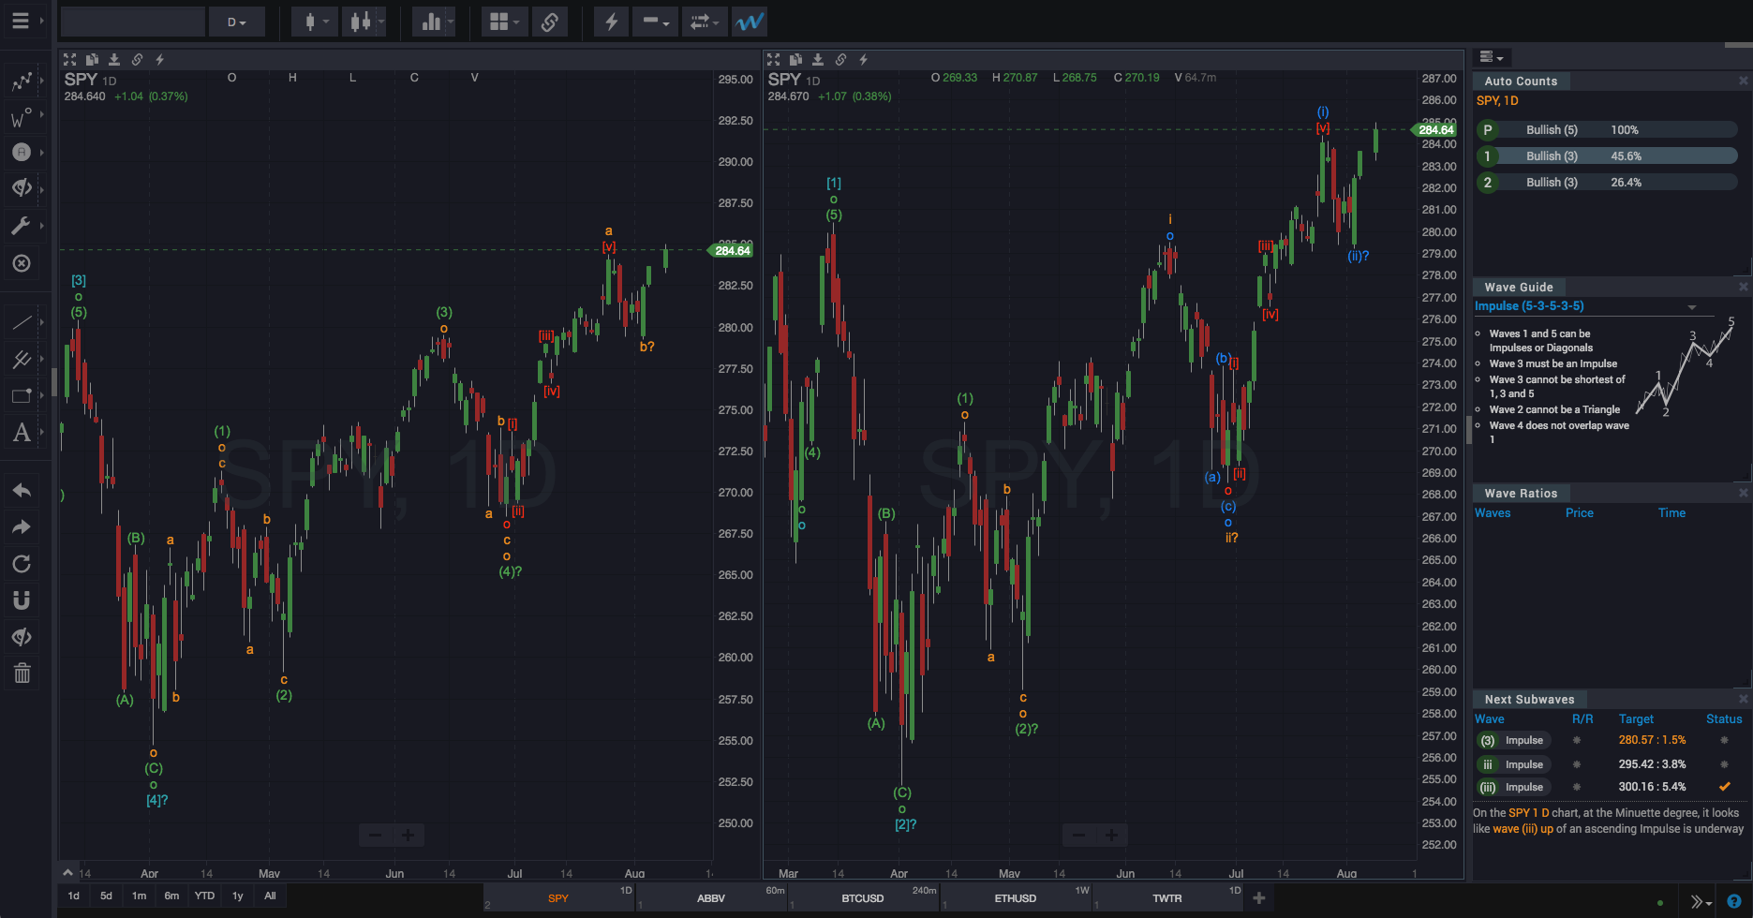Click copy icon on left SPY chart
This screenshot has width=1753, height=918.
[x=92, y=59]
